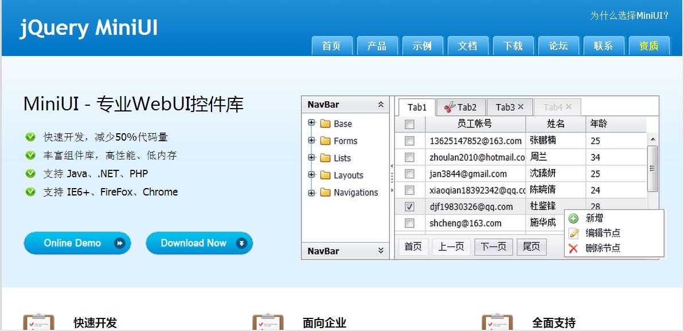Open the 为什么选择MiniUI? link

[x=629, y=16]
